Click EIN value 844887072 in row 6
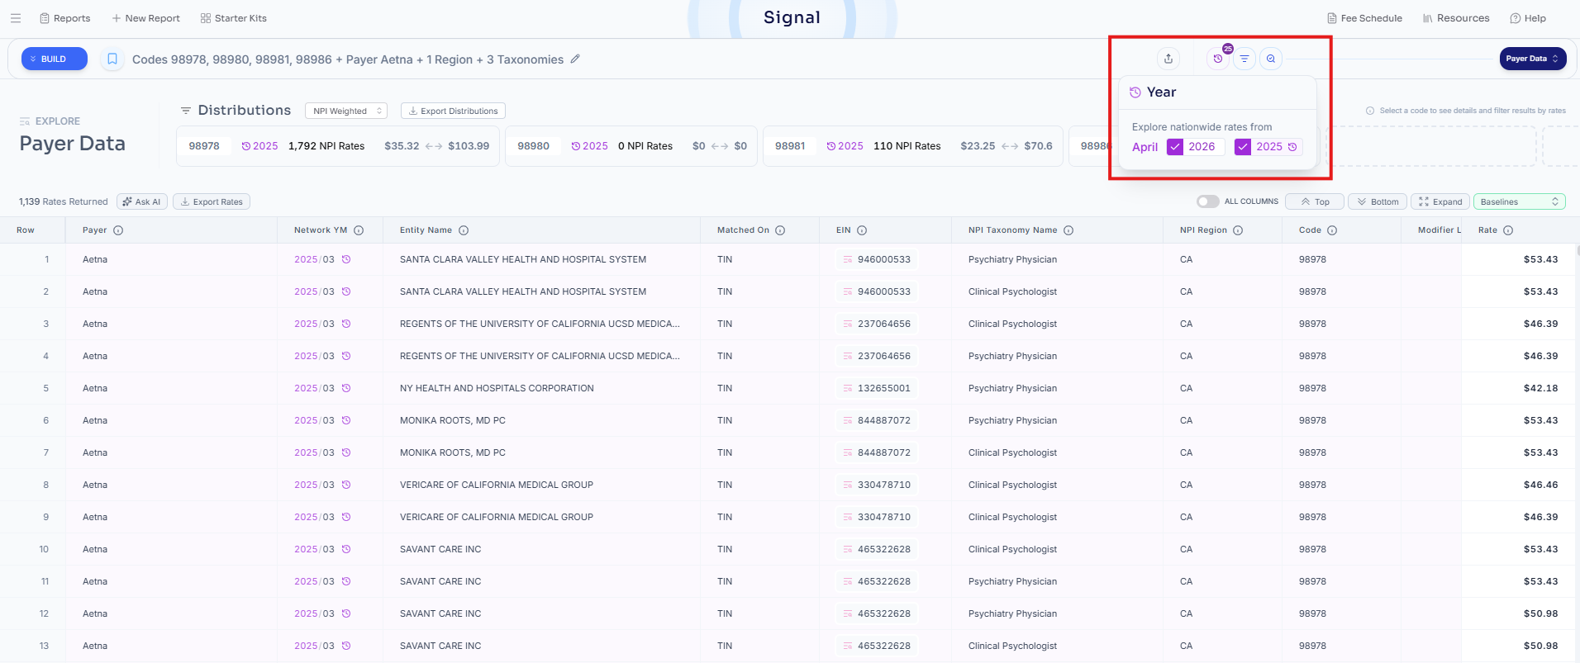Viewport: 1580px width, 663px height. pos(884,420)
